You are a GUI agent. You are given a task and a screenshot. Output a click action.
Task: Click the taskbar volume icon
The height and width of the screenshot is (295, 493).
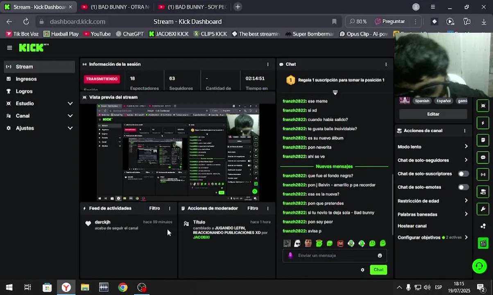tap(427, 287)
